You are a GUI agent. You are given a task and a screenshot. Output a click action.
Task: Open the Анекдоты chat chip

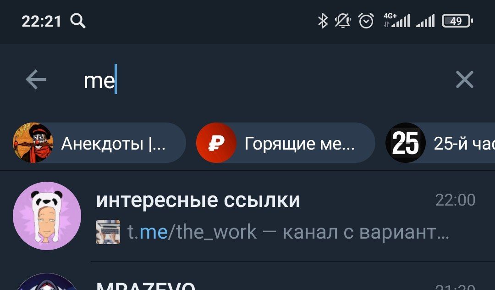point(99,143)
